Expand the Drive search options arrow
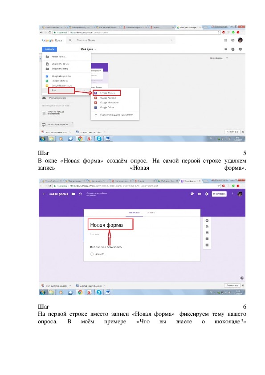The image size is (265, 375). pyautogui.click(x=171, y=40)
